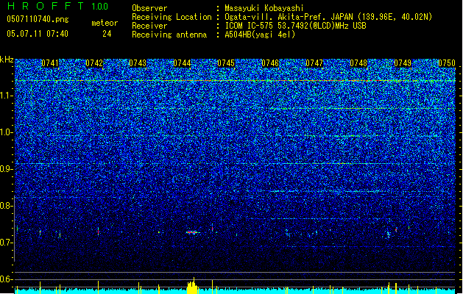This screenshot has width=463, height=294.
Task: Click the date 05.07.11 07:40 text
Action: tap(38, 34)
